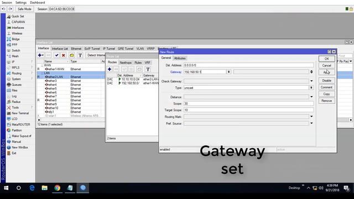Screen dimensions: 354x199
Task: Click filter icon in Interface List toolbar
Action: click(80, 55)
